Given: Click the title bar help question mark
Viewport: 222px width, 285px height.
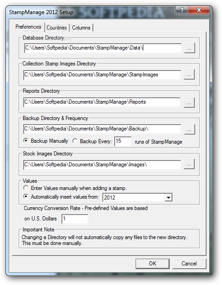Looking at the screenshot, I should tap(182, 10).
